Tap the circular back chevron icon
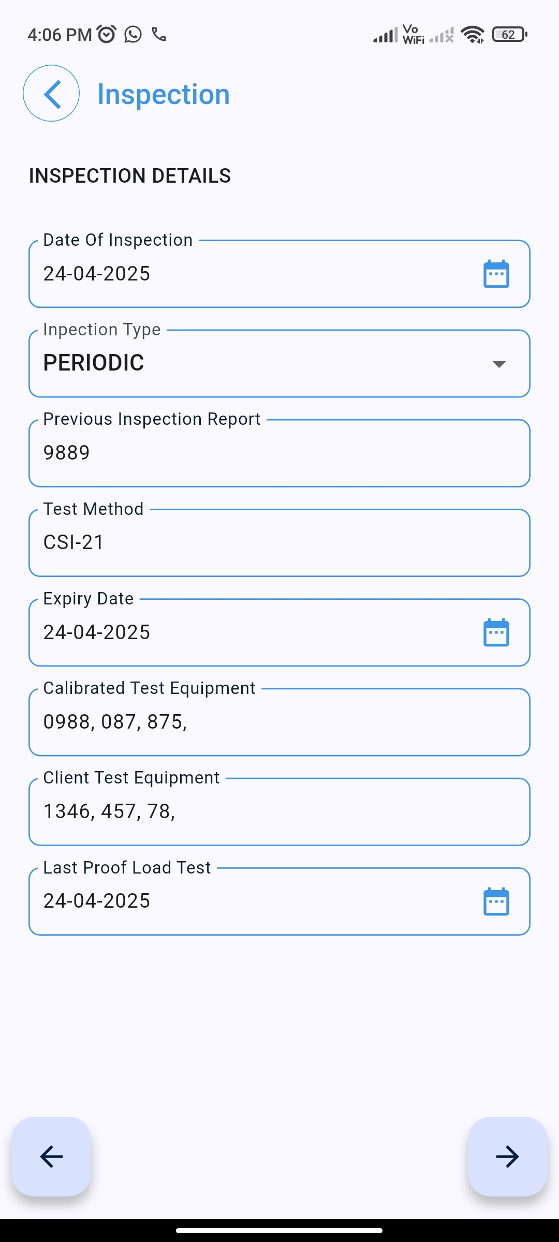This screenshot has height=1242, width=559. [51, 94]
